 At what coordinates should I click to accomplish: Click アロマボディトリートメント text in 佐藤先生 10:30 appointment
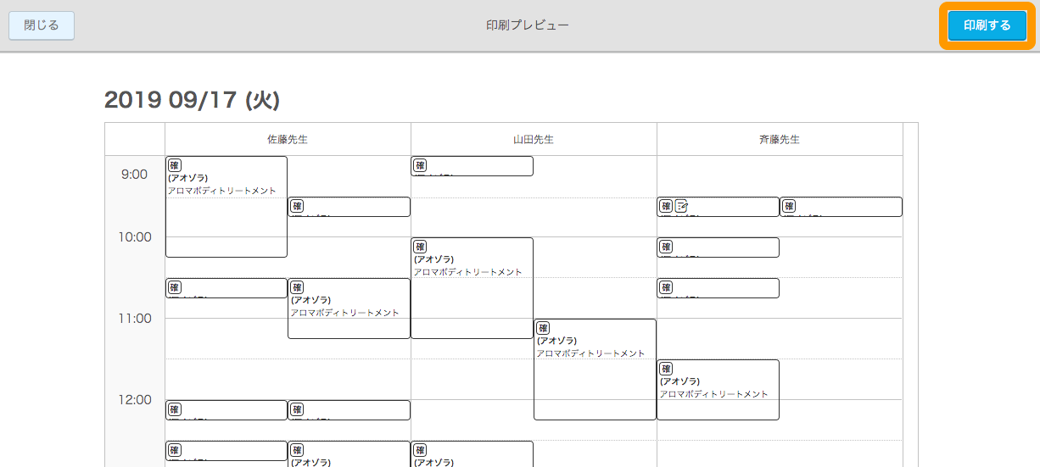tap(345, 313)
